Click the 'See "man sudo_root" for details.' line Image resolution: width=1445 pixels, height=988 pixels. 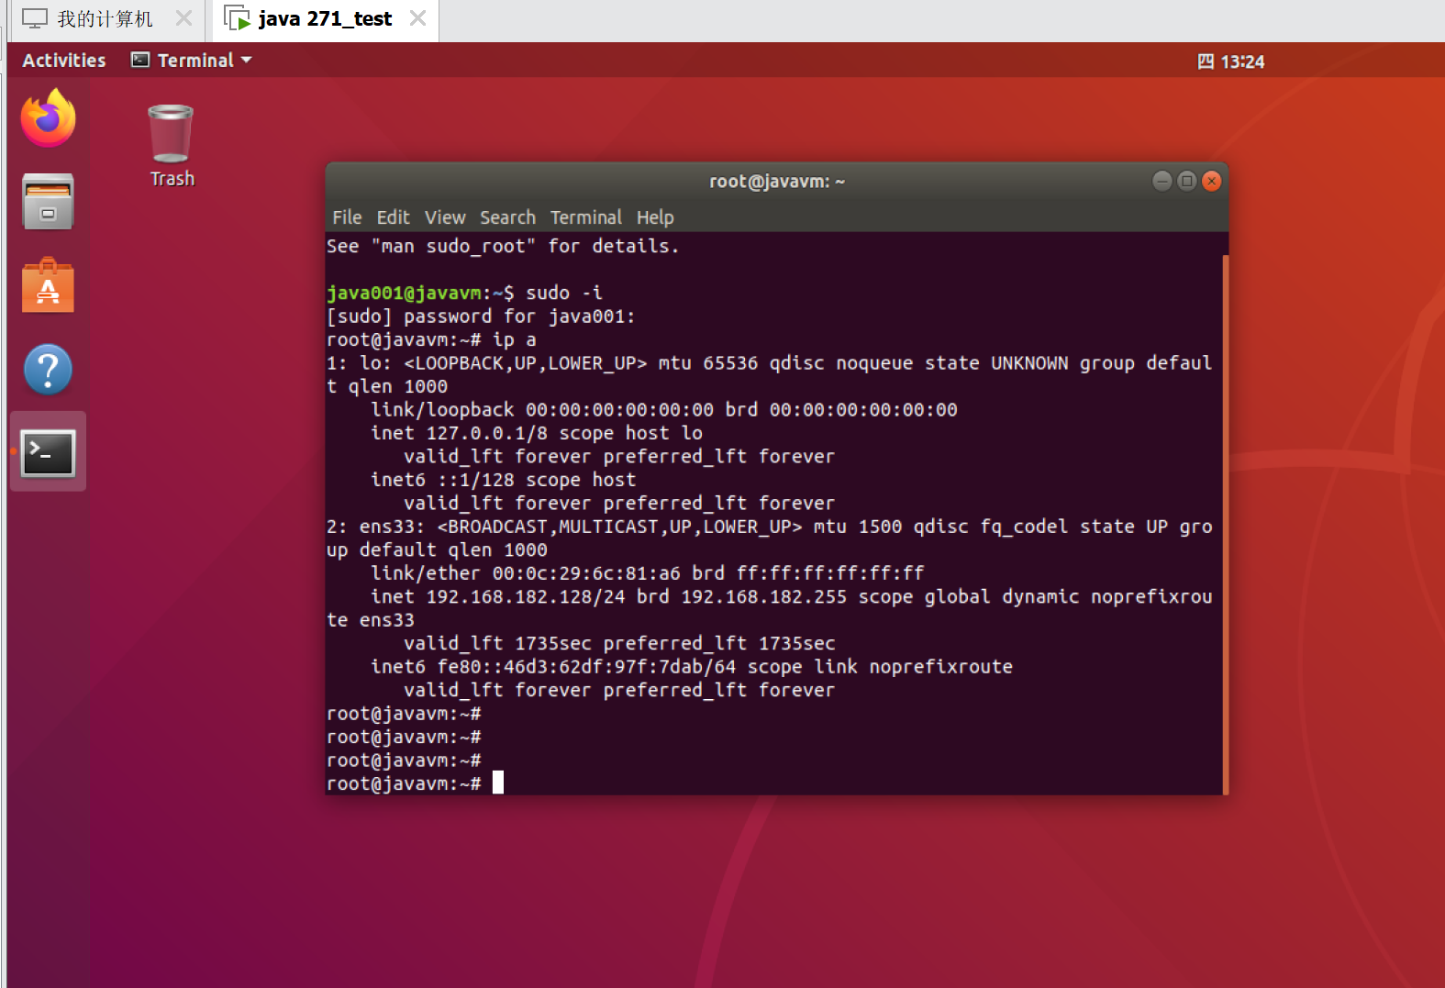[503, 246]
